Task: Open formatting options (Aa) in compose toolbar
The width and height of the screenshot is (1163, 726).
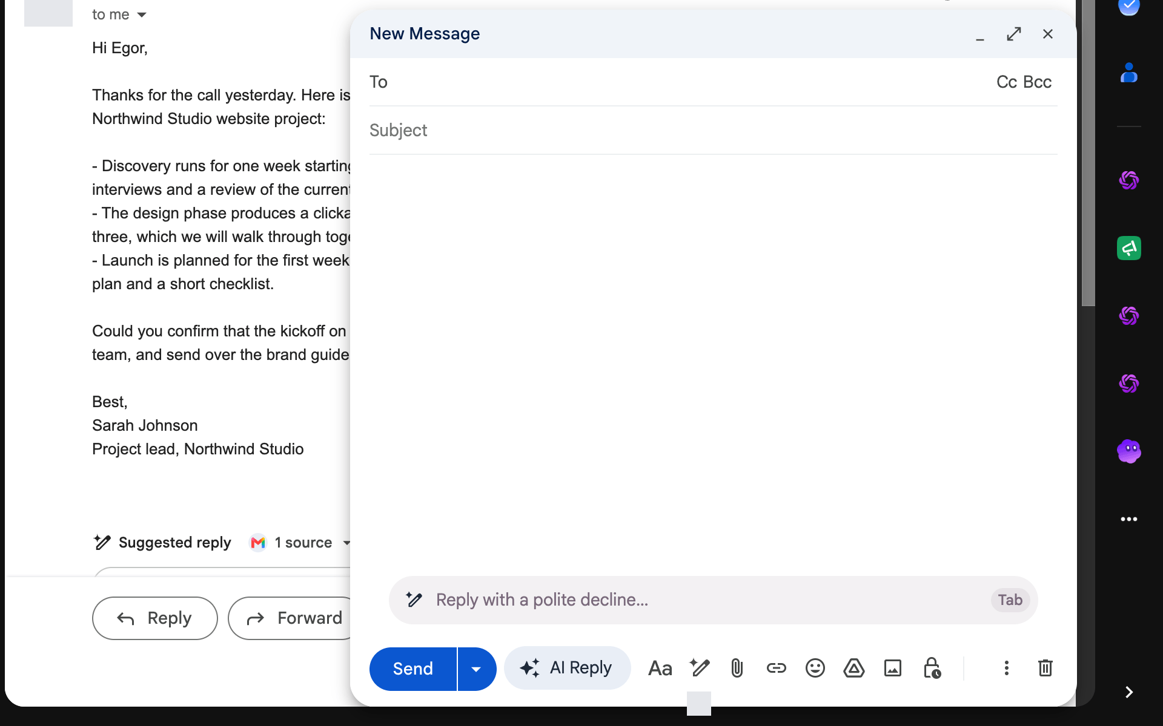Action: click(660, 669)
